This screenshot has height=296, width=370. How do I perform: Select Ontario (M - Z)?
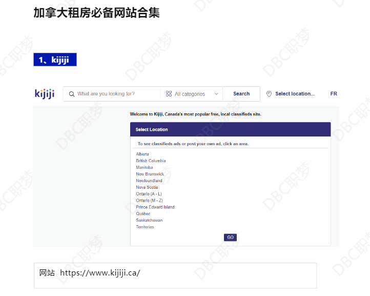(x=149, y=200)
